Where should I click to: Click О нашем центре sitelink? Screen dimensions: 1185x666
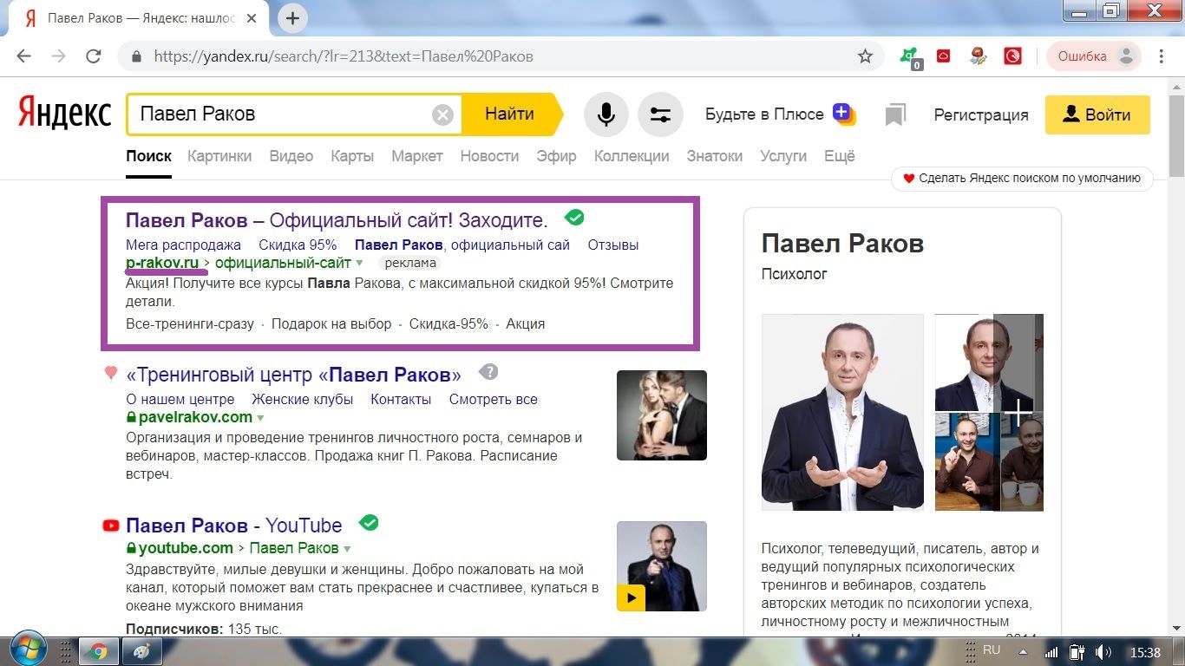pos(180,399)
